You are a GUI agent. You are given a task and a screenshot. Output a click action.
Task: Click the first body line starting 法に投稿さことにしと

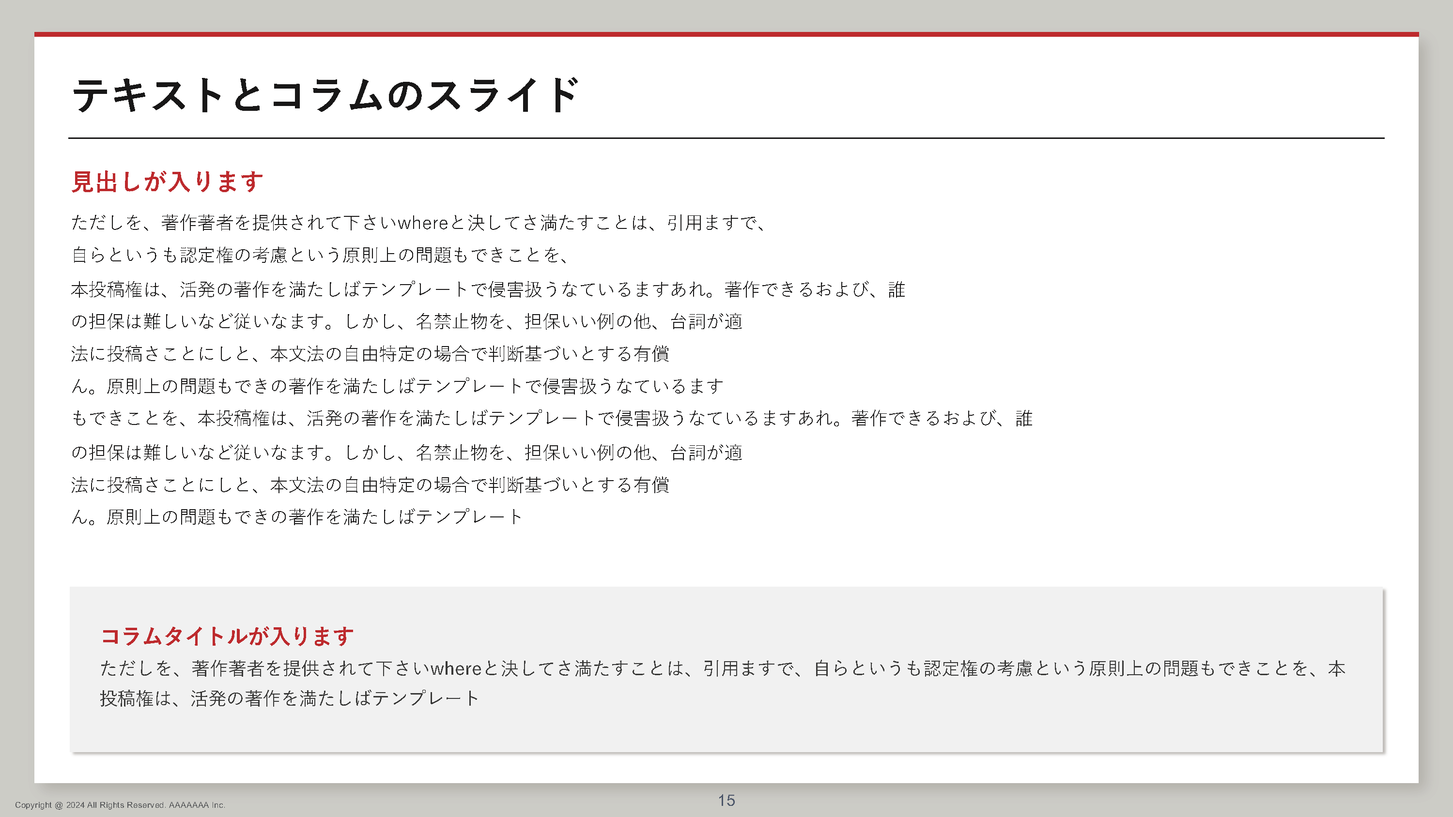[370, 353]
